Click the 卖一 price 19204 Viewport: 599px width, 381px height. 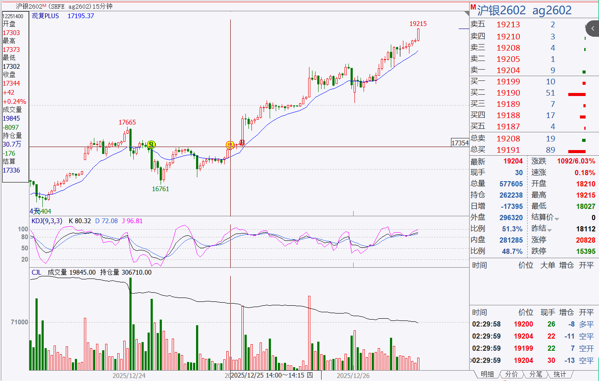[x=508, y=70]
